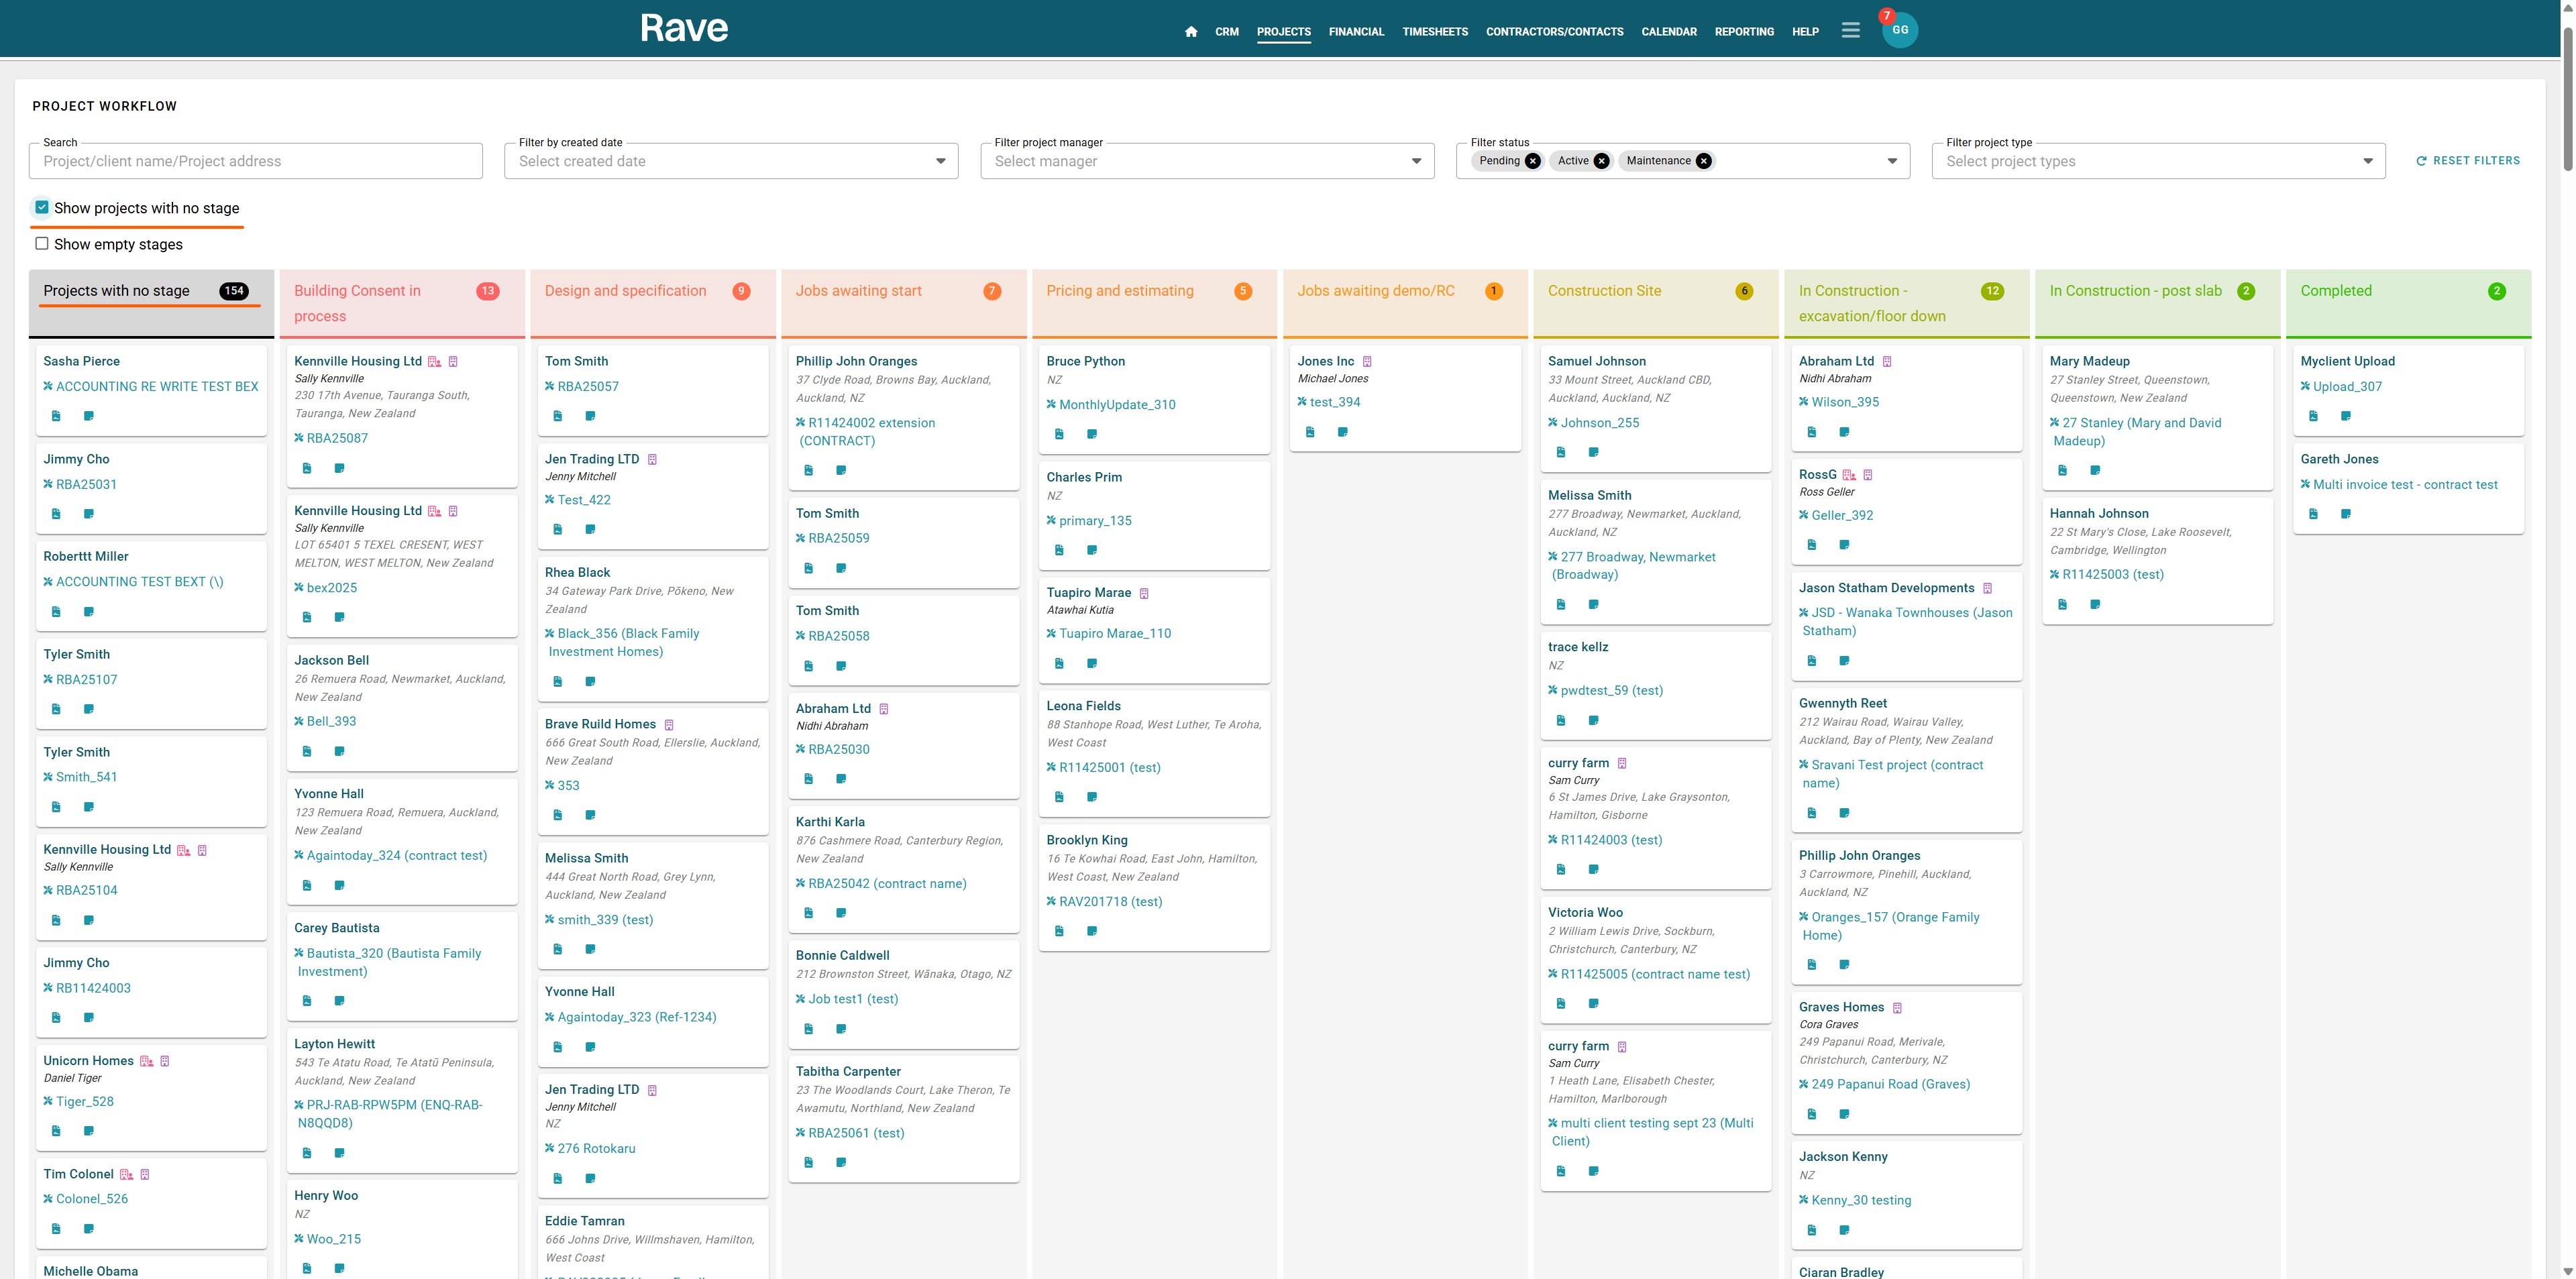
Task: Open the GG user avatar
Action: 1899,30
